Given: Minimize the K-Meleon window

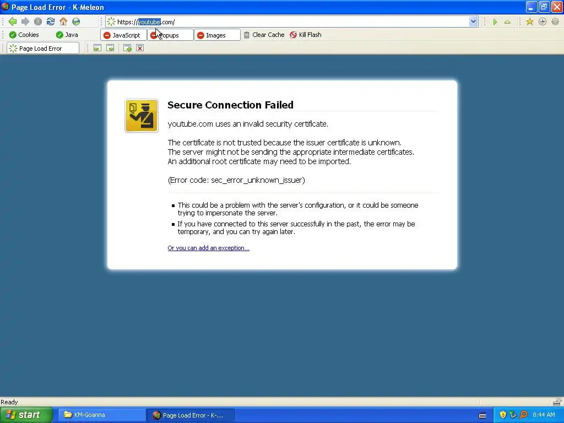Looking at the screenshot, I should [532, 7].
